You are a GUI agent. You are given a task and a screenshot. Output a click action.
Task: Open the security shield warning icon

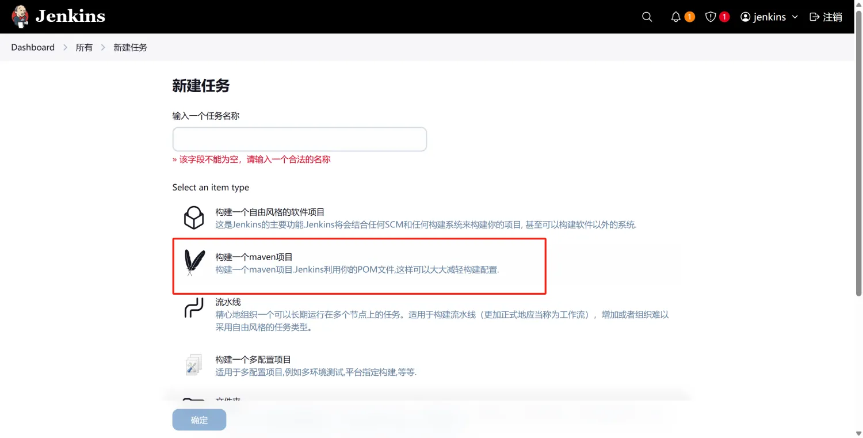click(x=711, y=17)
